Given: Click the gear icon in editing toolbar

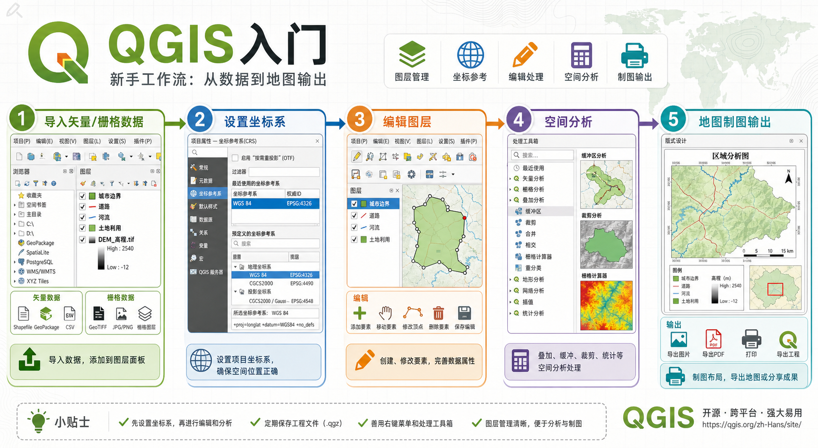Looking at the screenshot, I should click(412, 174).
